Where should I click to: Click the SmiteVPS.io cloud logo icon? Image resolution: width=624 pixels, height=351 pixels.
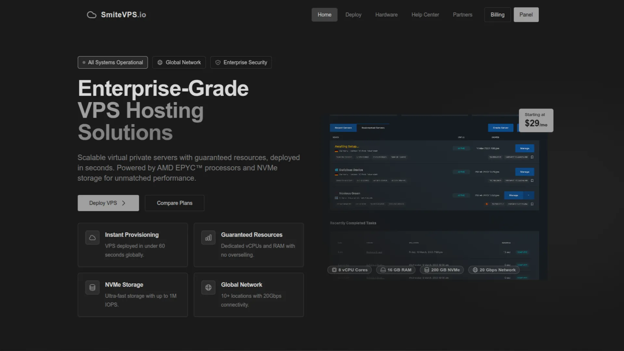tap(92, 15)
